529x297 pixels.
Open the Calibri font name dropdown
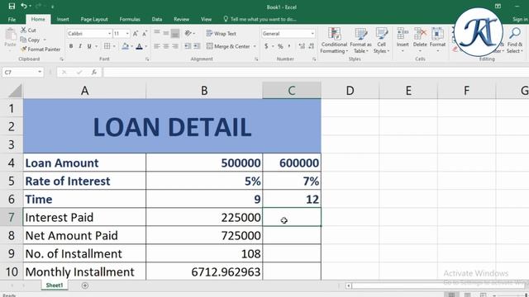110,34
